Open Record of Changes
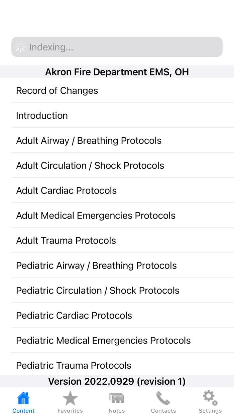234x415 pixels. (x=57, y=90)
